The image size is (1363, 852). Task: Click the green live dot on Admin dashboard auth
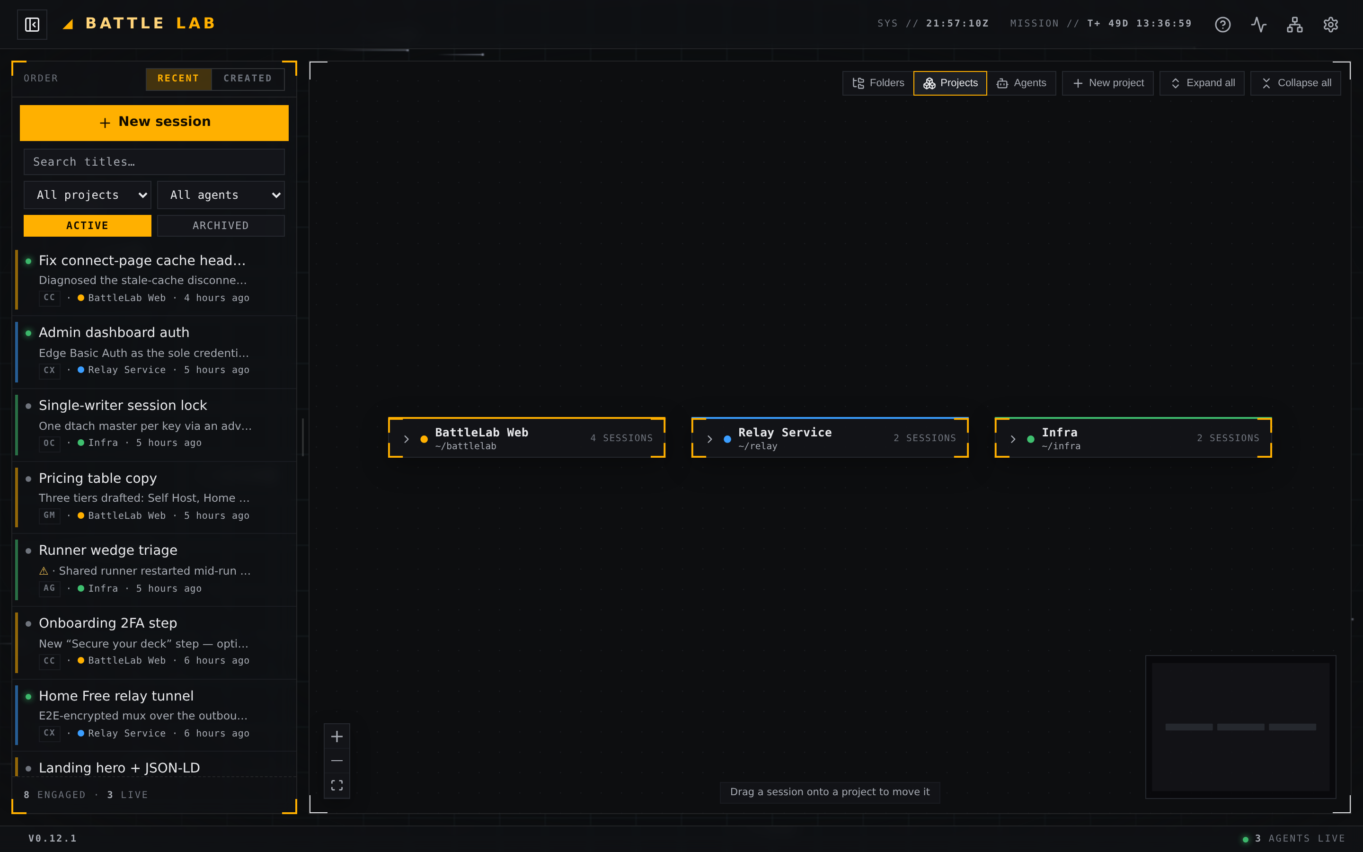[x=28, y=333]
